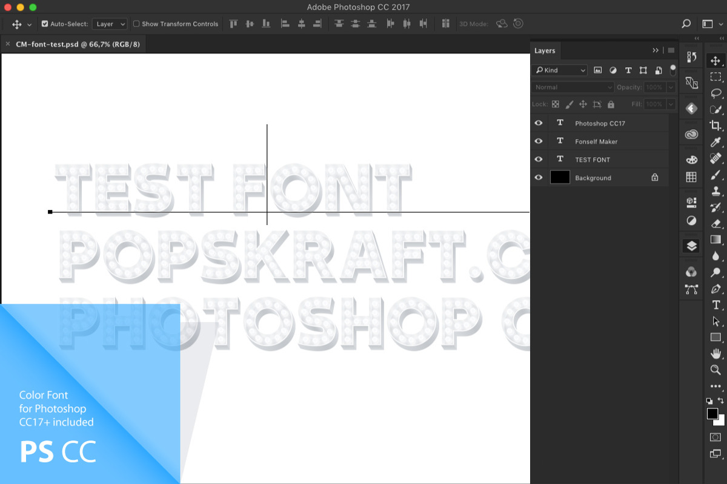
Task: Change the screen mode button
Action: pyautogui.click(x=715, y=454)
